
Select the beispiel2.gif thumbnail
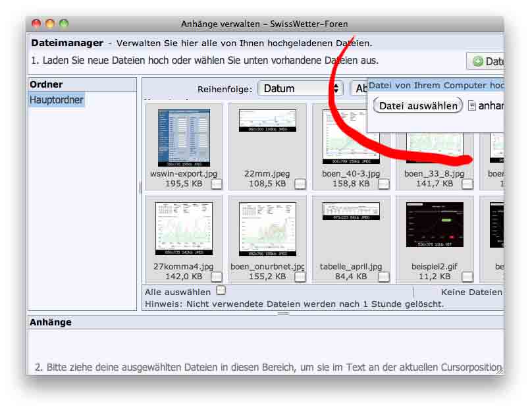(435, 225)
